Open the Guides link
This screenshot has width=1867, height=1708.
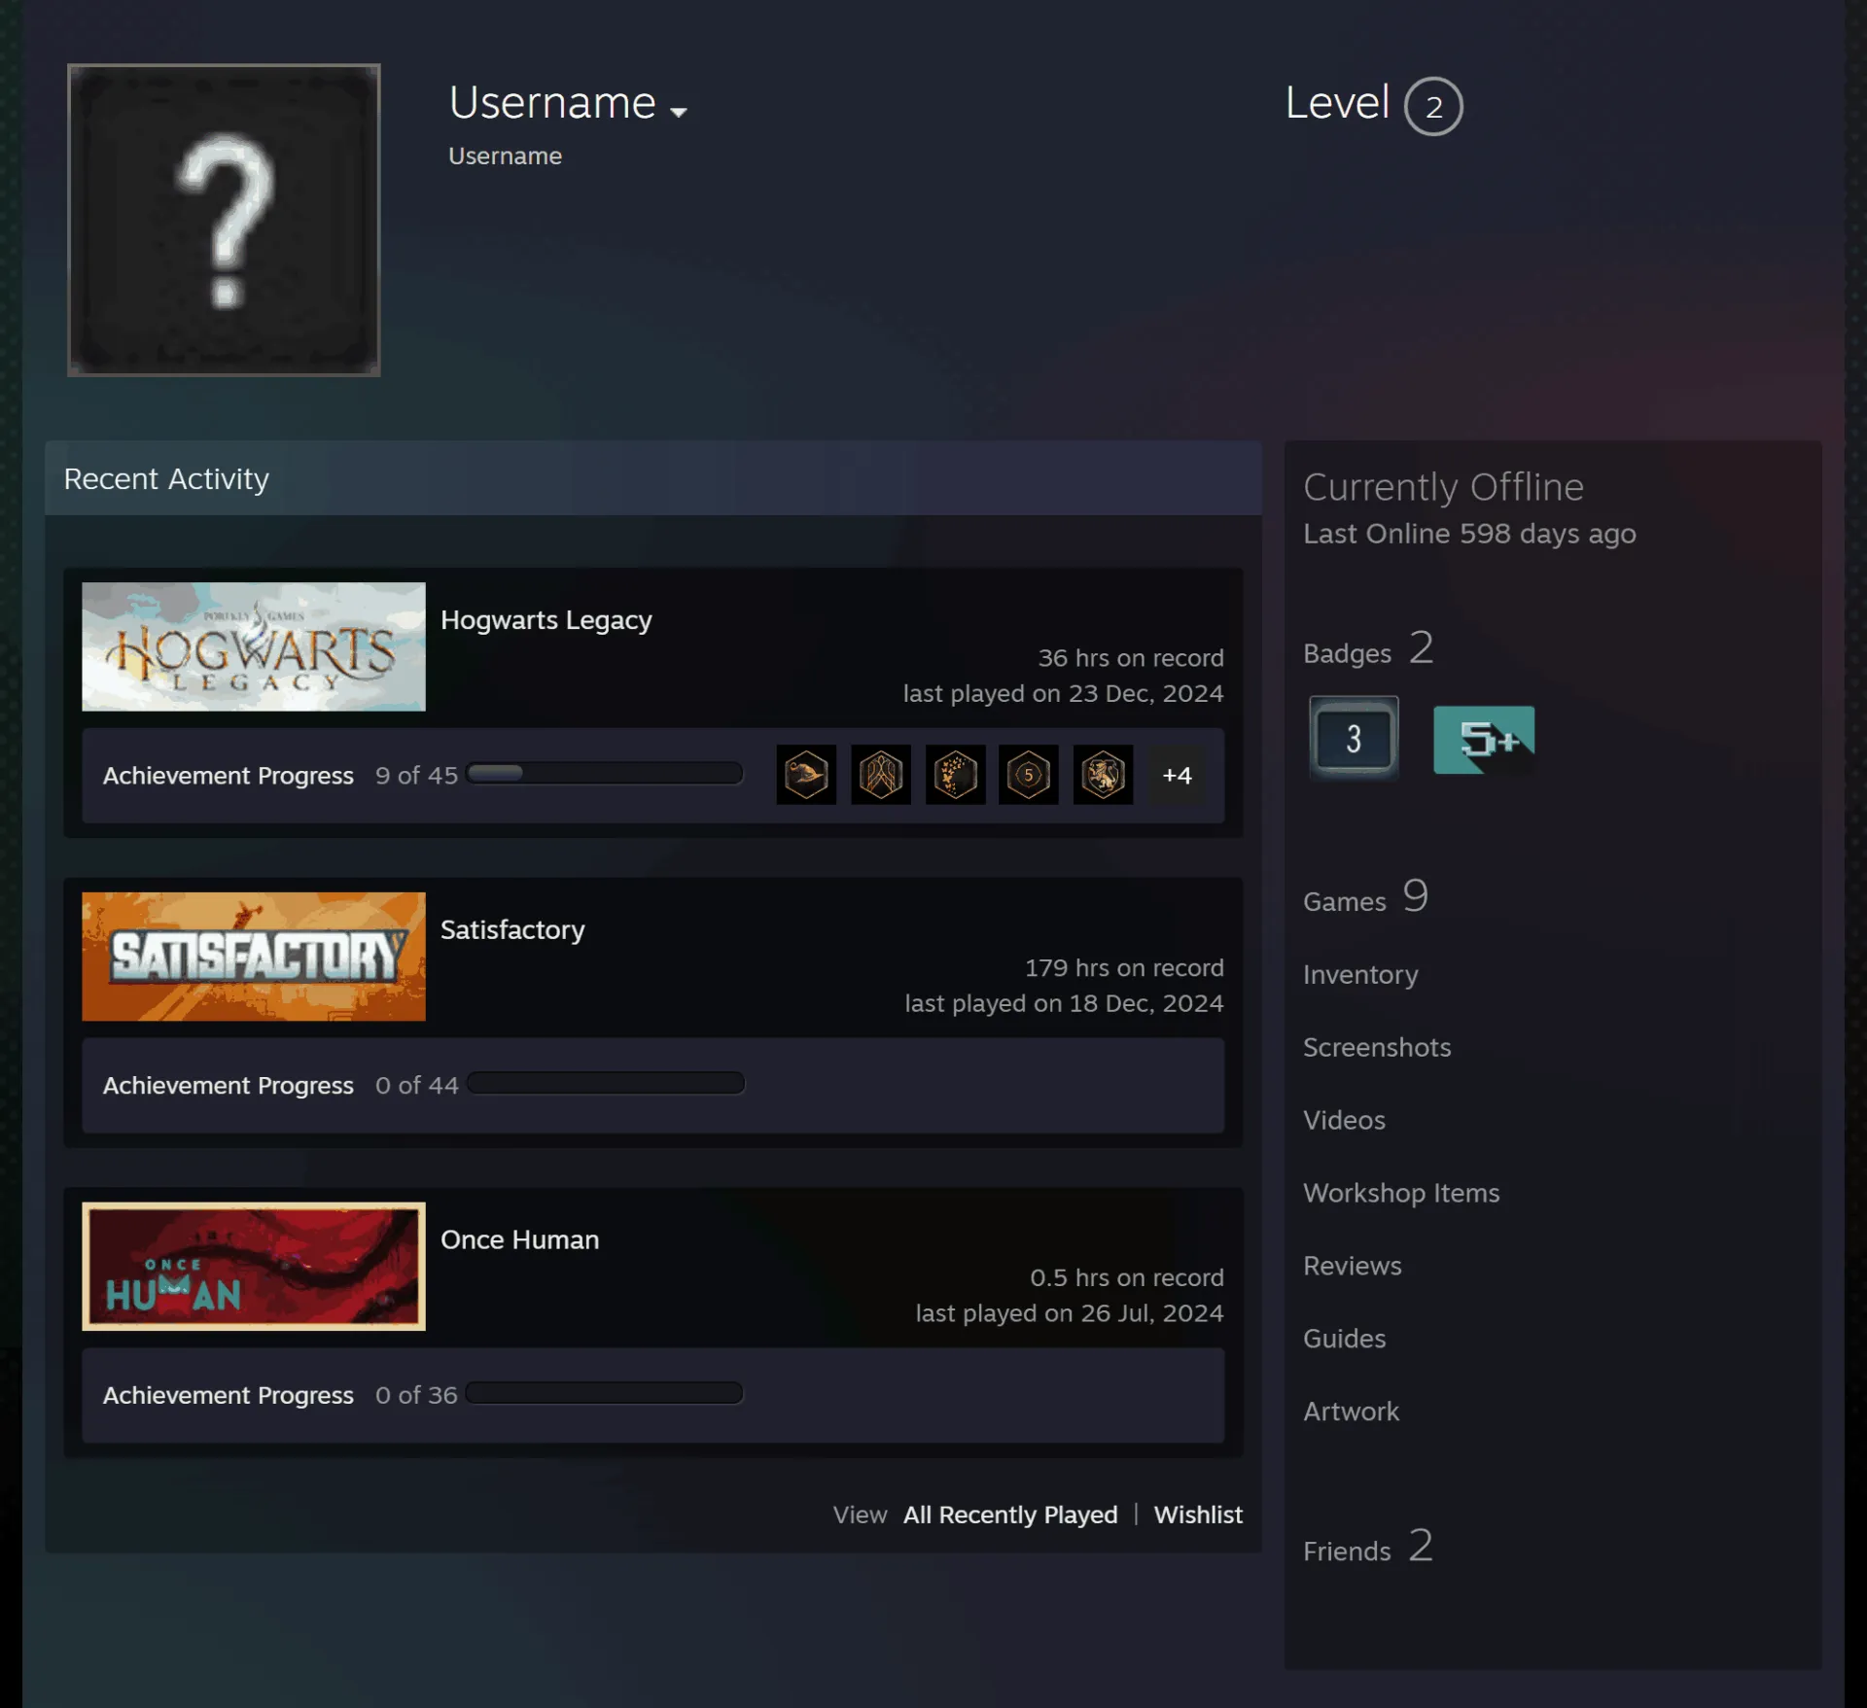(x=1344, y=1339)
